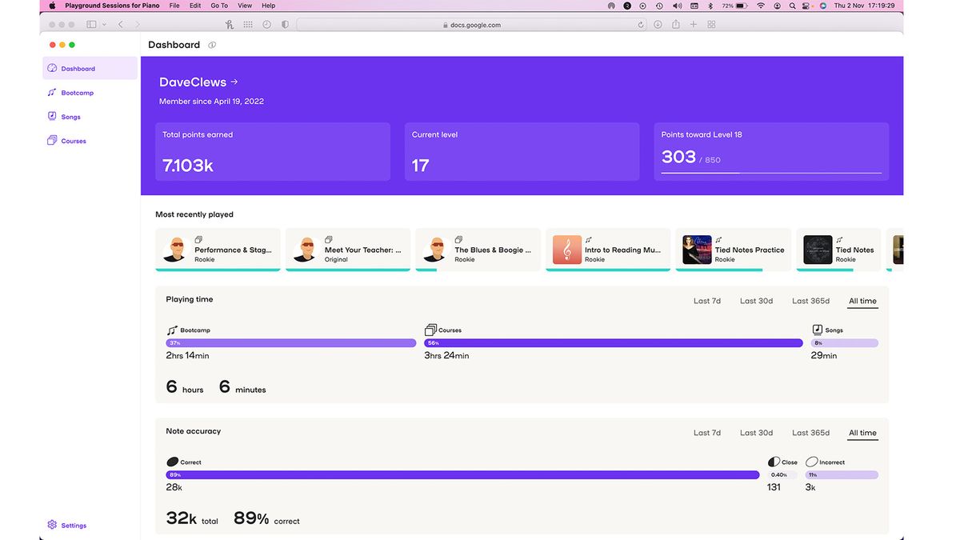The image size is (960, 540).
Task: Click 'Member since April 19, 2022' text
Action: 211,102
